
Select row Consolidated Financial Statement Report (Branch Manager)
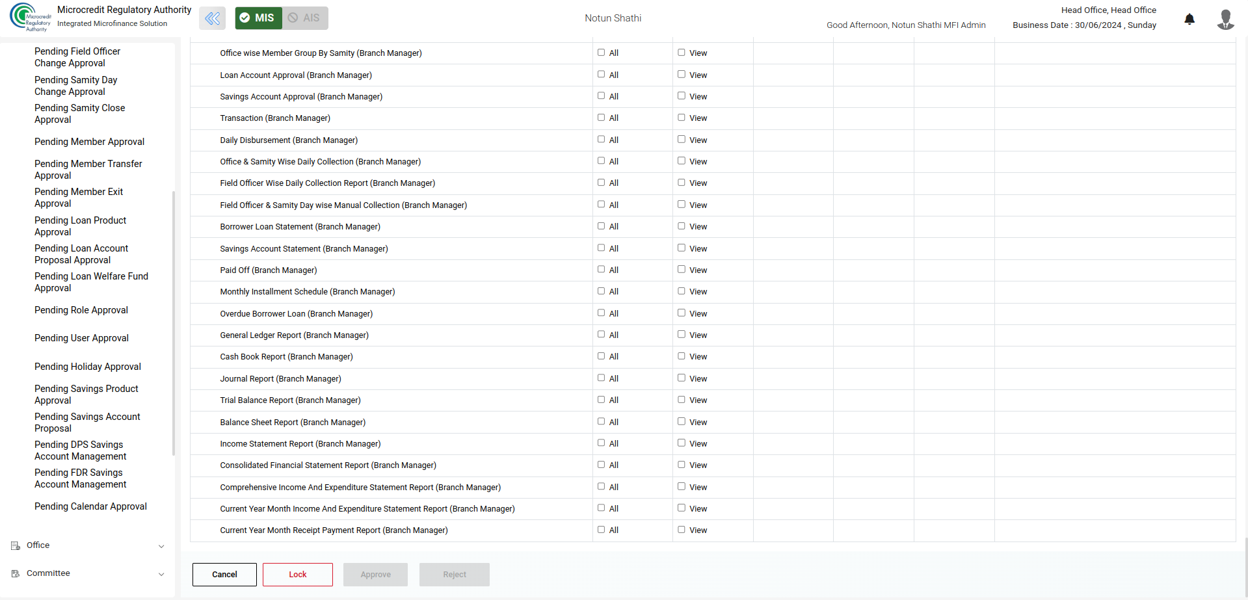coord(713,465)
